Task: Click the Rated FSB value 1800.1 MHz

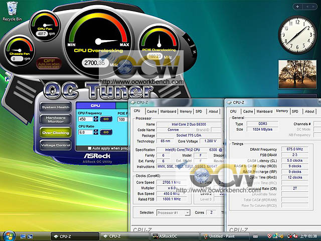Action: [172, 199]
